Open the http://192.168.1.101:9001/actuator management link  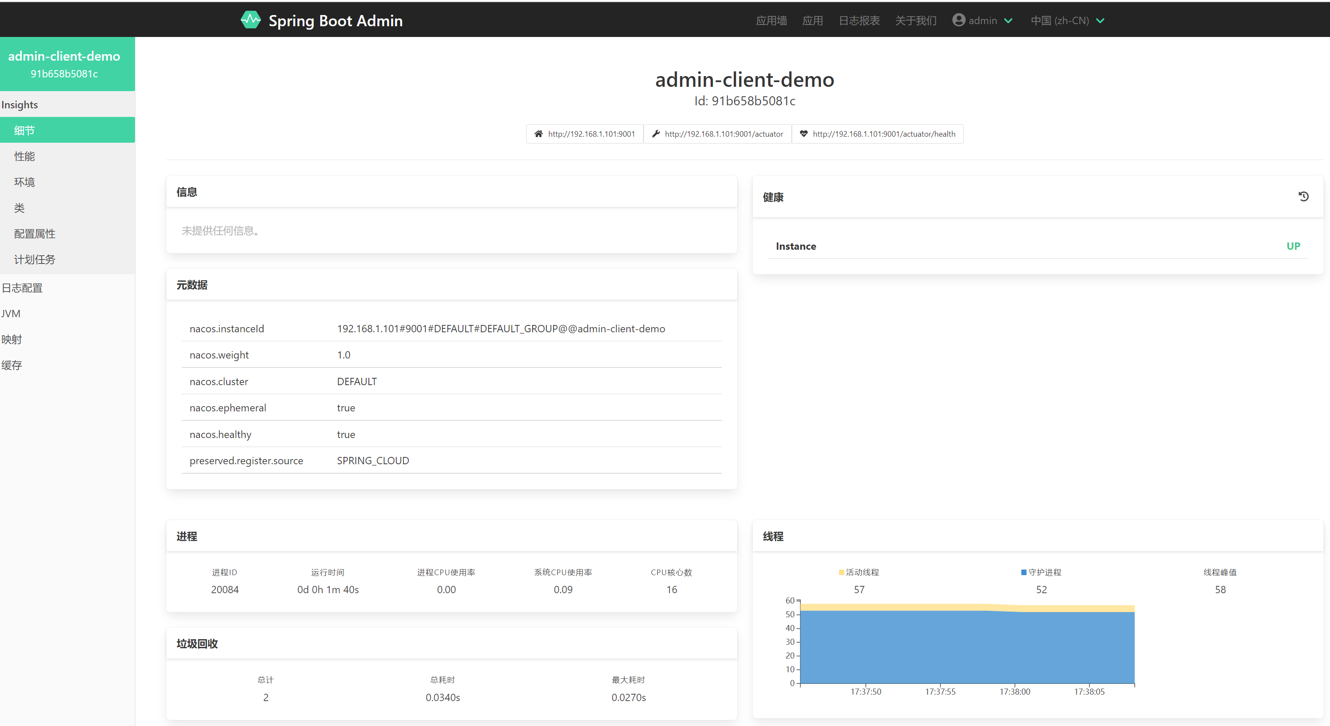pos(718,134)
